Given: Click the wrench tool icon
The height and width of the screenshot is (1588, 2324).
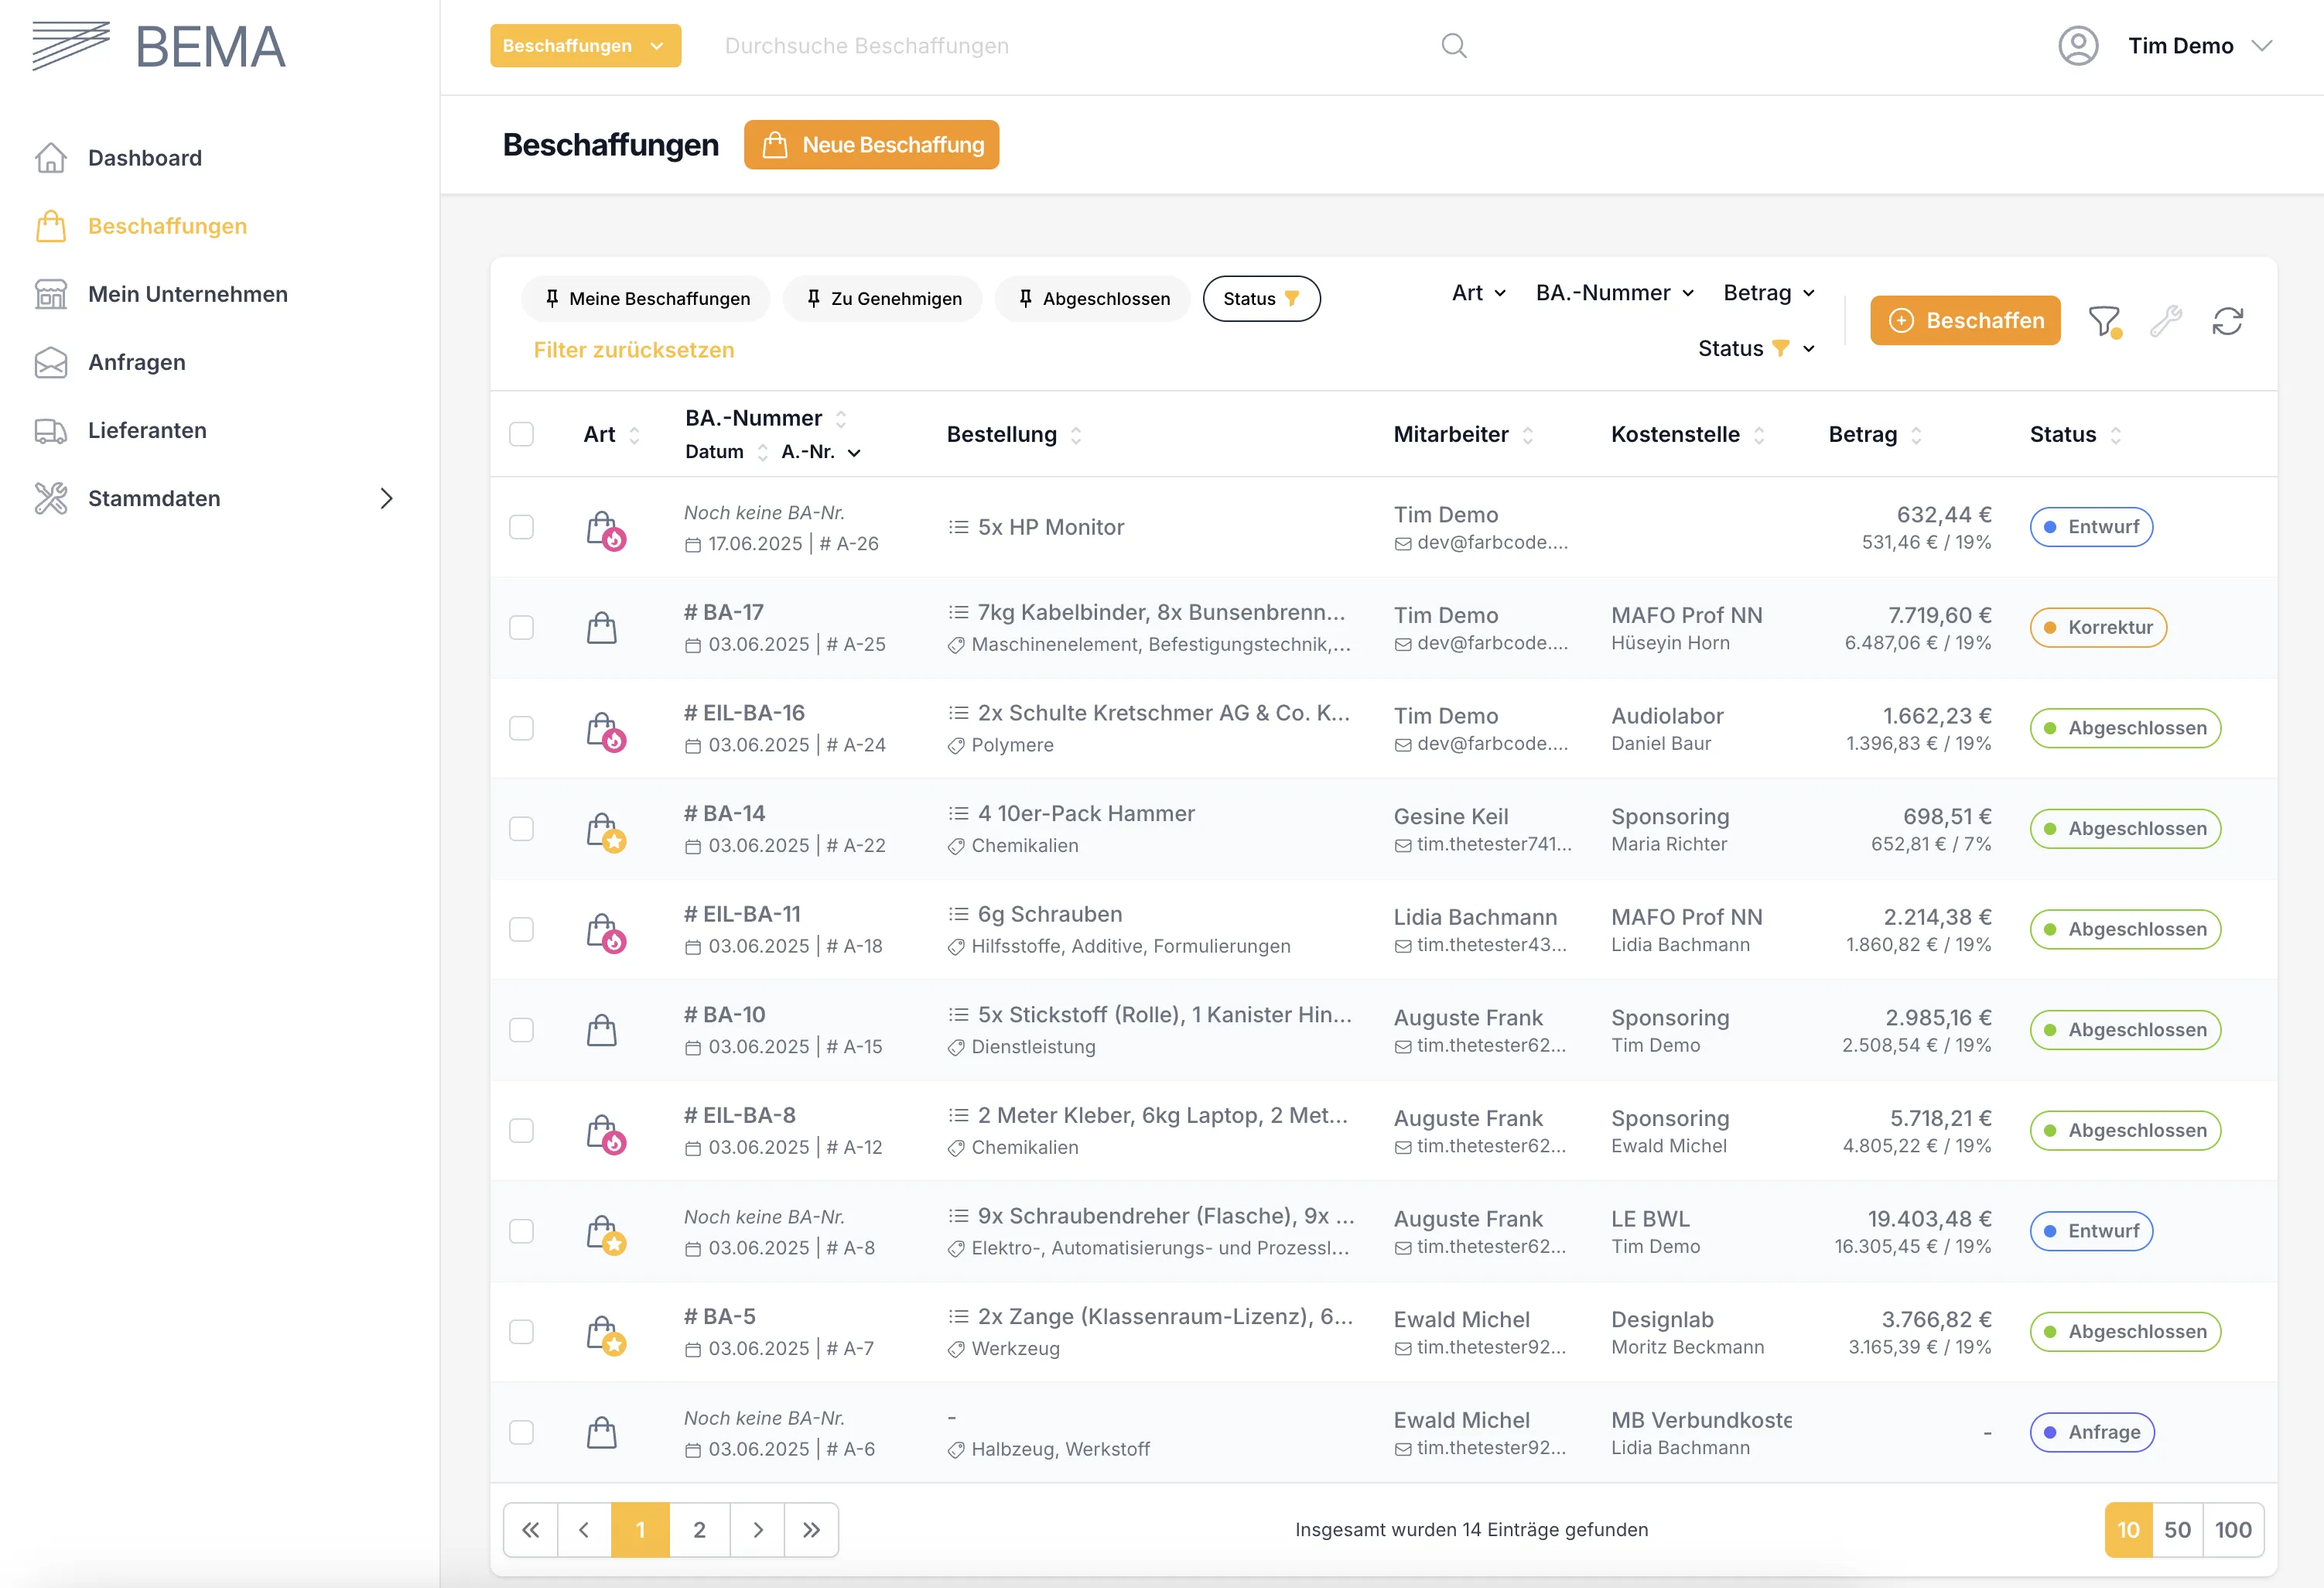Looking at the screenshot, I should pyautogui.click(x=2166, y=321).
